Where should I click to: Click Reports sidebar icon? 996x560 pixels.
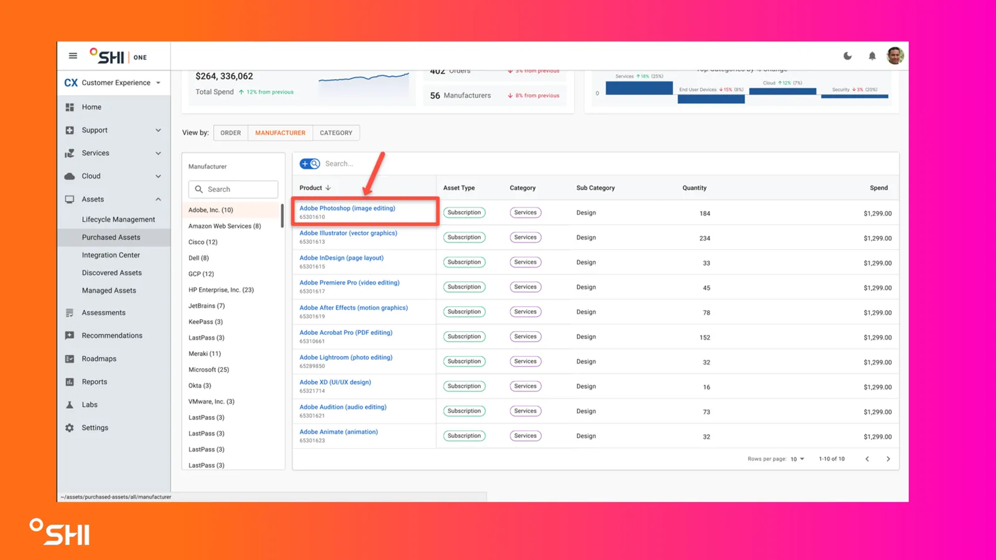click(70, 382)
